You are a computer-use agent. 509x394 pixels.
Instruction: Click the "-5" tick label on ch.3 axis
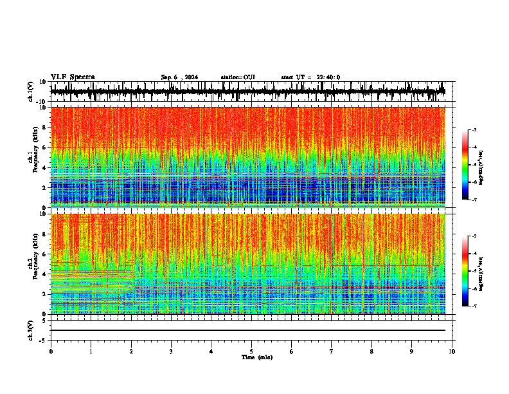pos(43,341)
